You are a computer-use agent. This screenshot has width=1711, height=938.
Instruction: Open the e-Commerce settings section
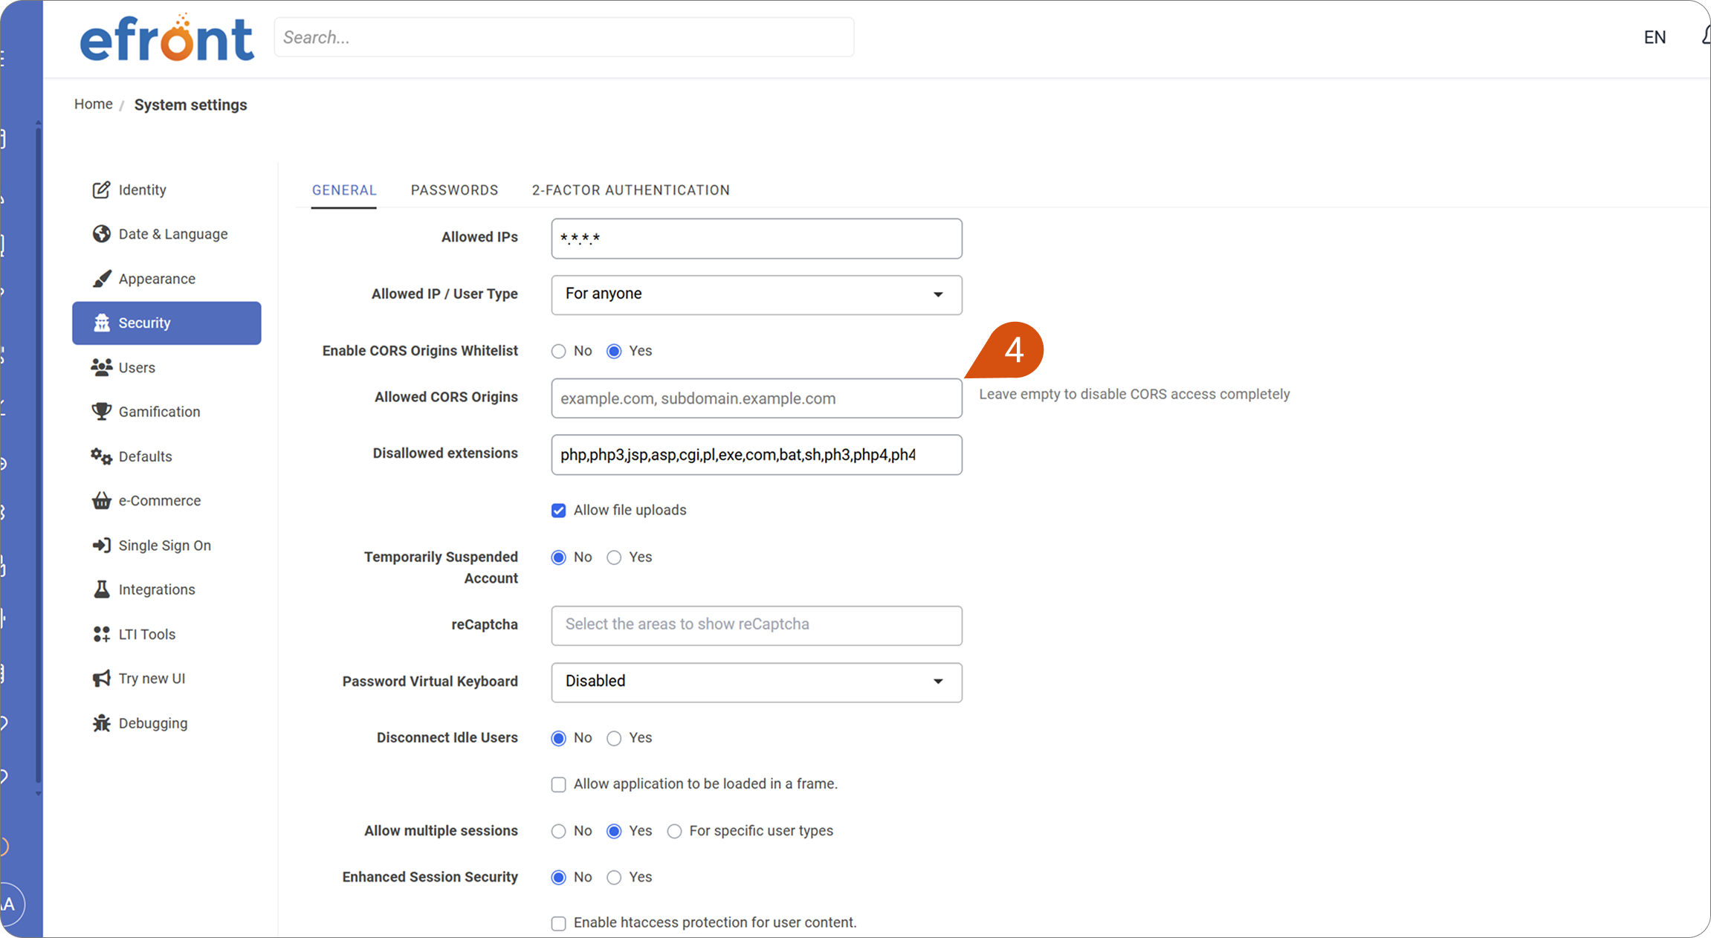pos(166,501)
